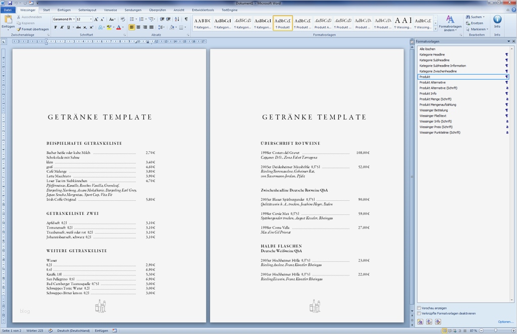The width and height of the screenshot is (517, 334).
Task: Click the grow font size icon
Action: (96, 19)
